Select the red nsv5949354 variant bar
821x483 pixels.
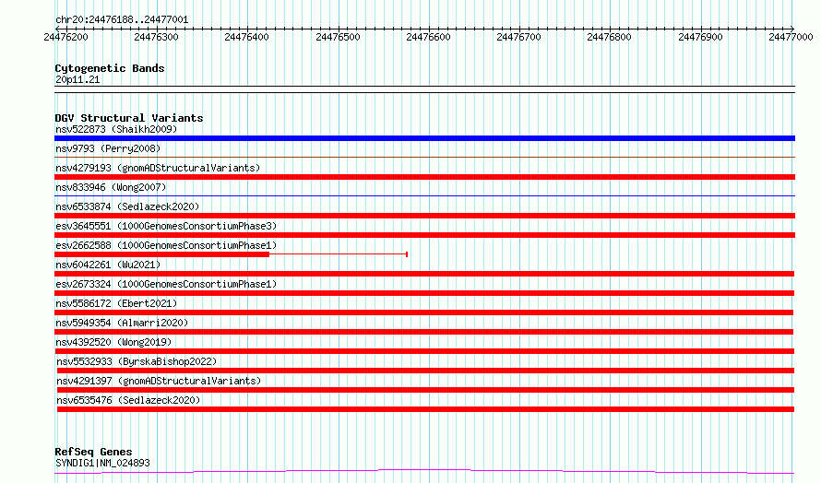point(424,332)
